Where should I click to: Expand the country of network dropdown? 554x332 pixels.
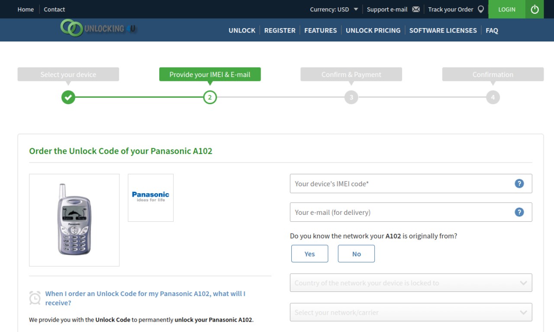(x=411, y=283)
